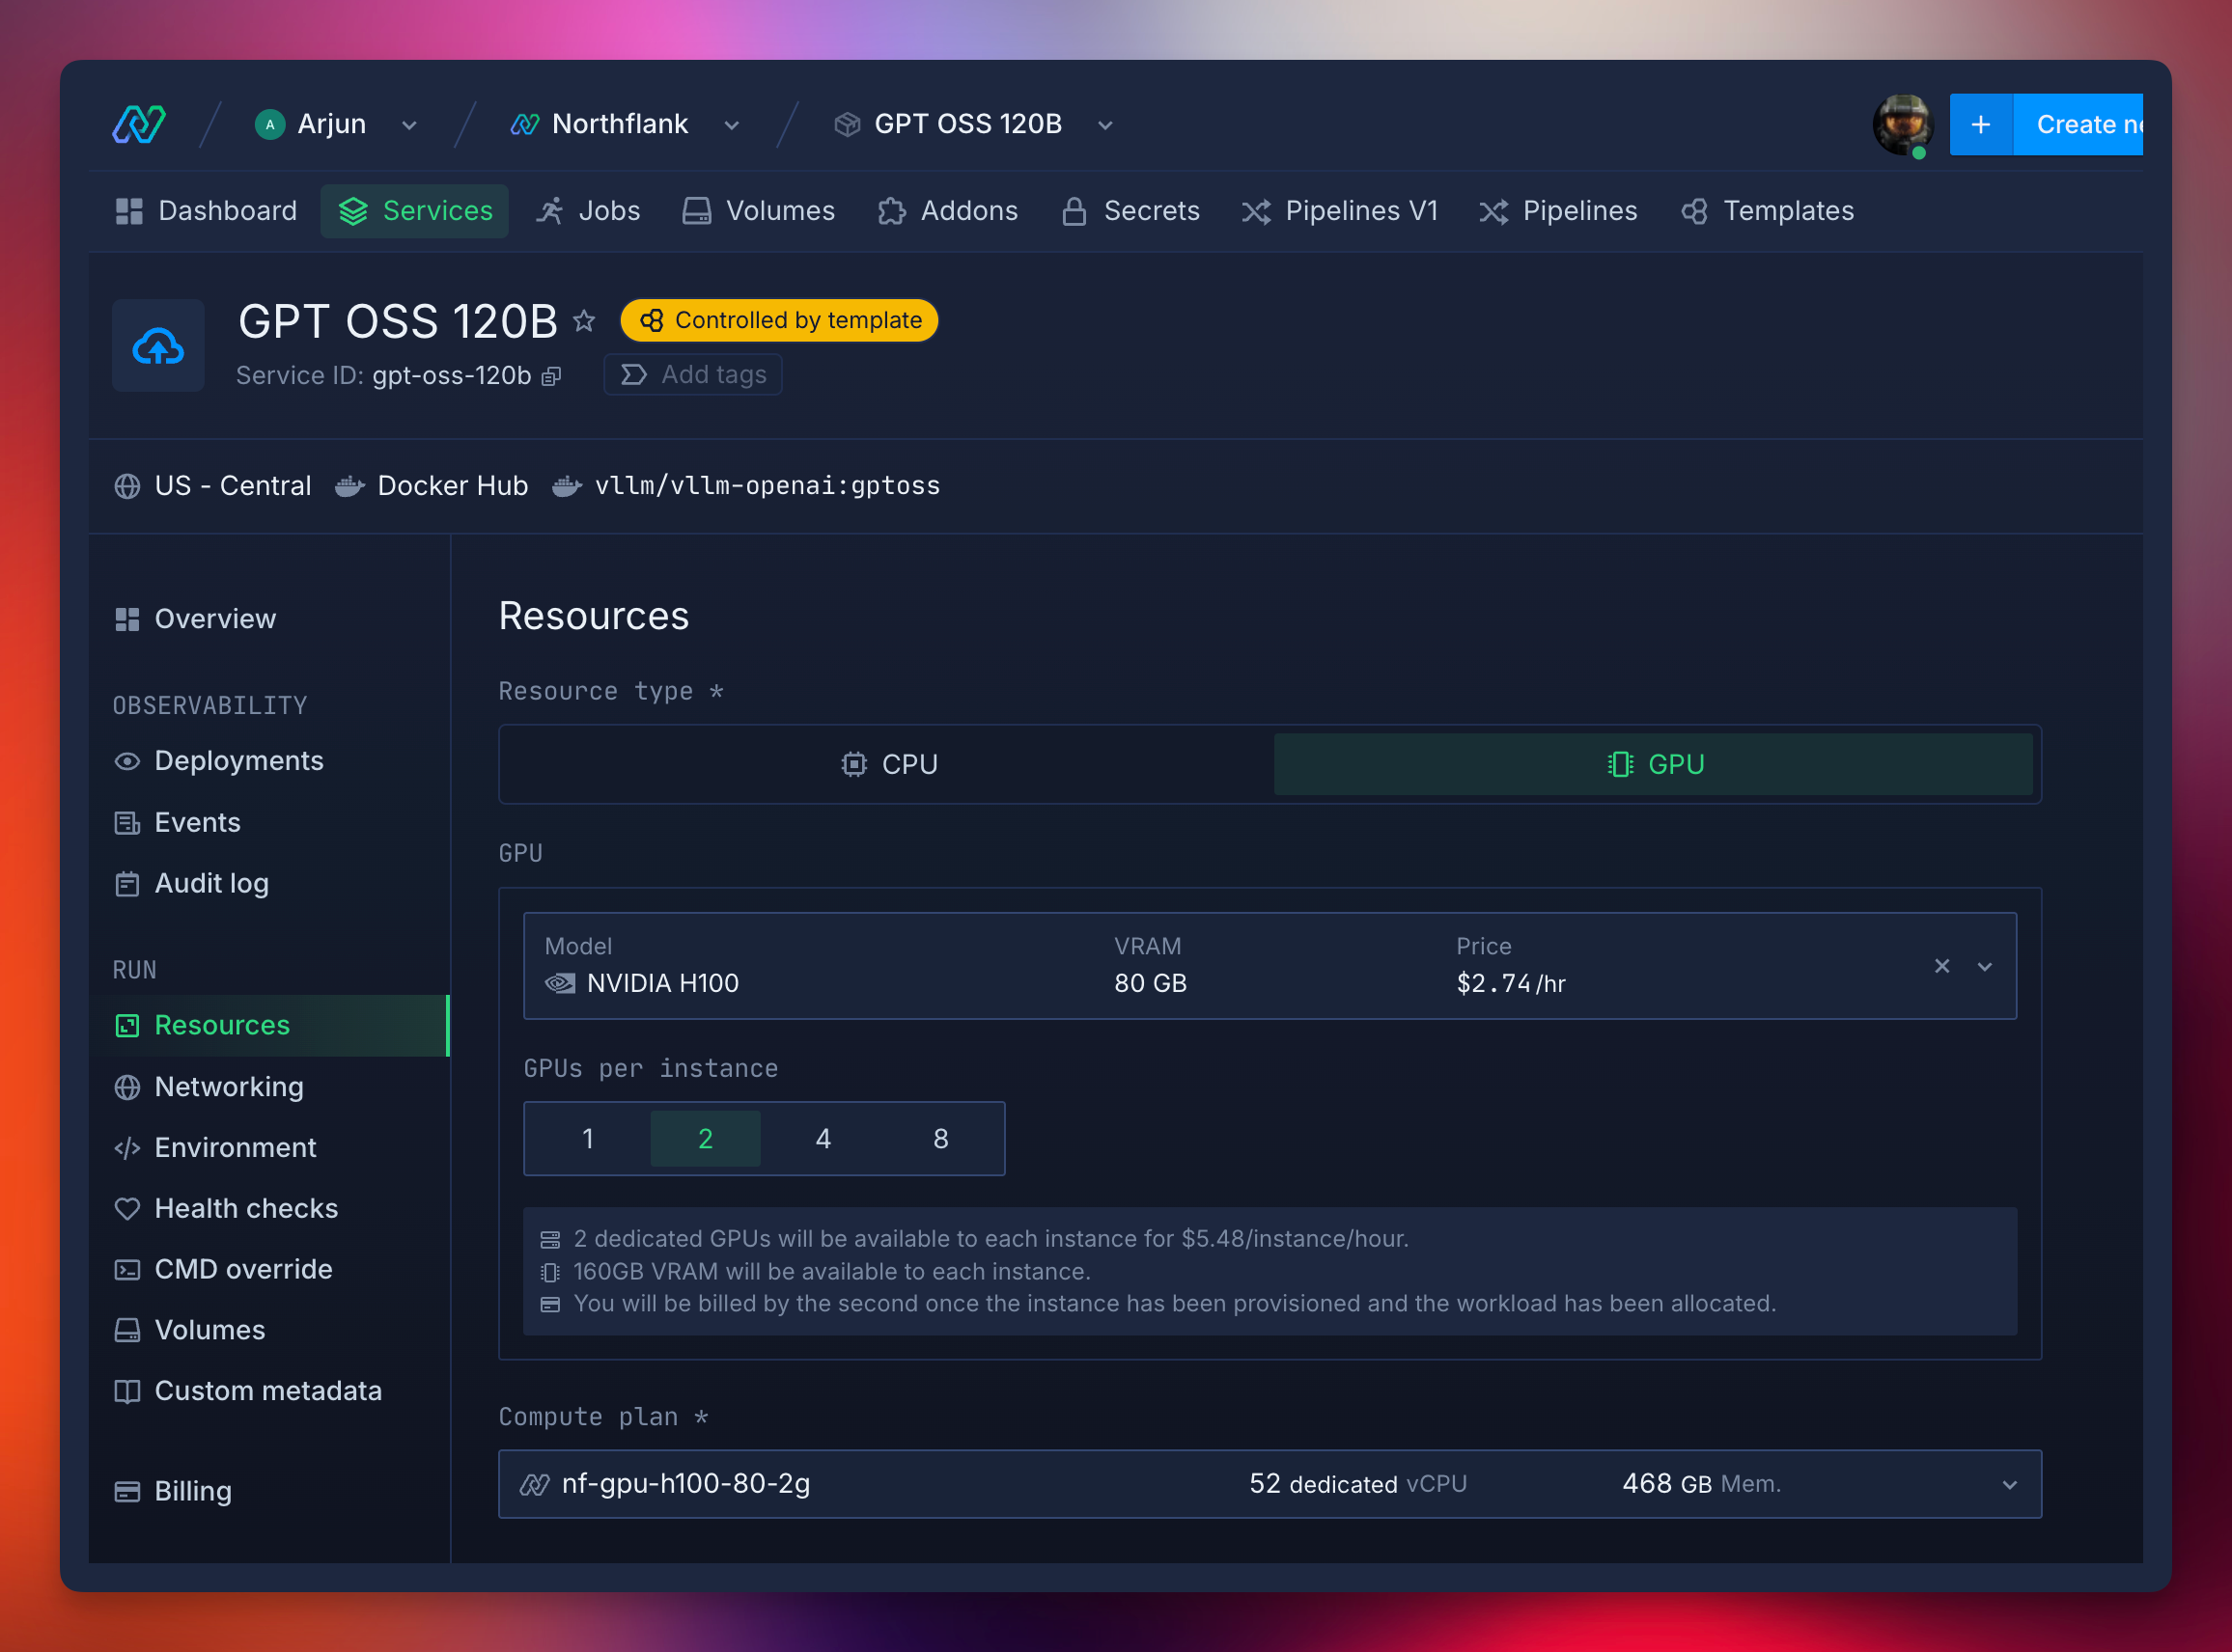Set GPUs per instance to 1
This screenshot has width=2232, height=1652.
pos(588,1139)
